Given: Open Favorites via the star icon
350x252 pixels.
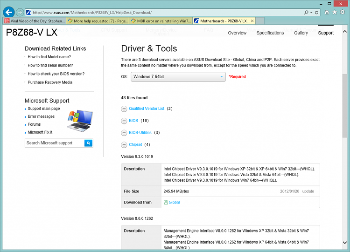Looking at the screenshot, I should tap(335, 12).
